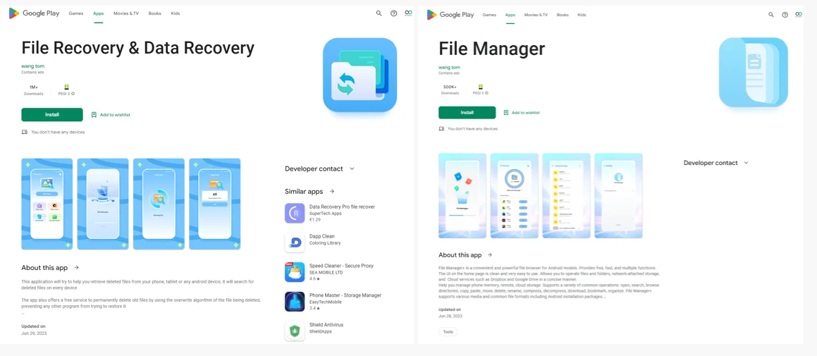Open Phone Master - Storage Manager app icon
Viewport: 817px width, 356px height.
coord(295,302)
